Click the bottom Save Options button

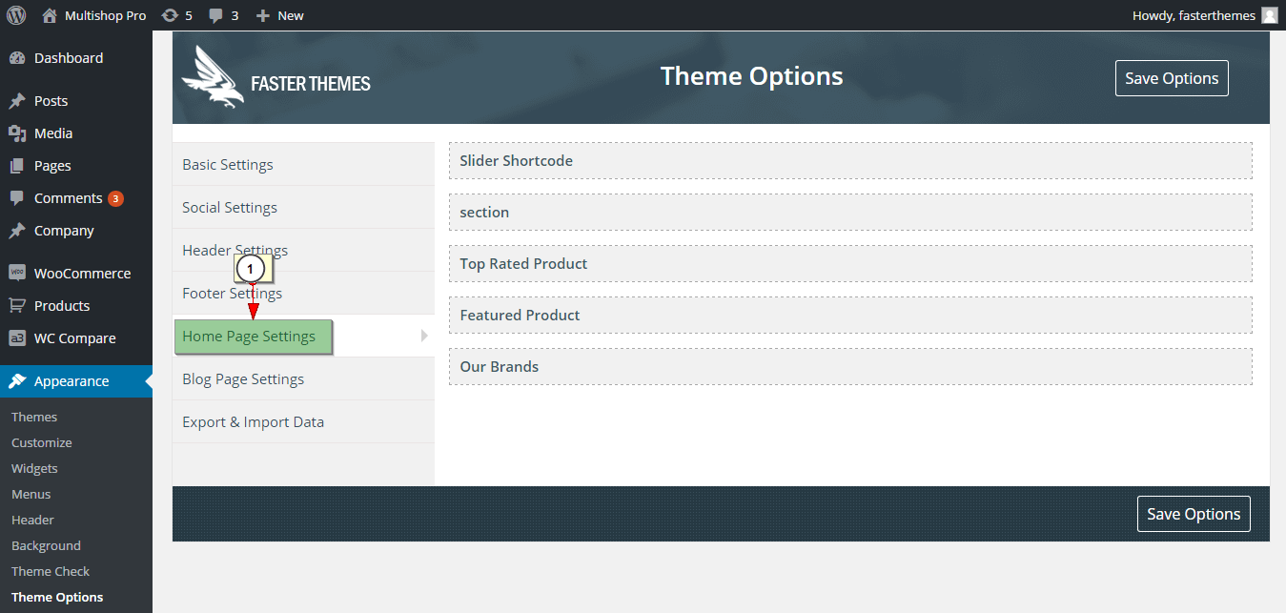(x=1194, y=514)
